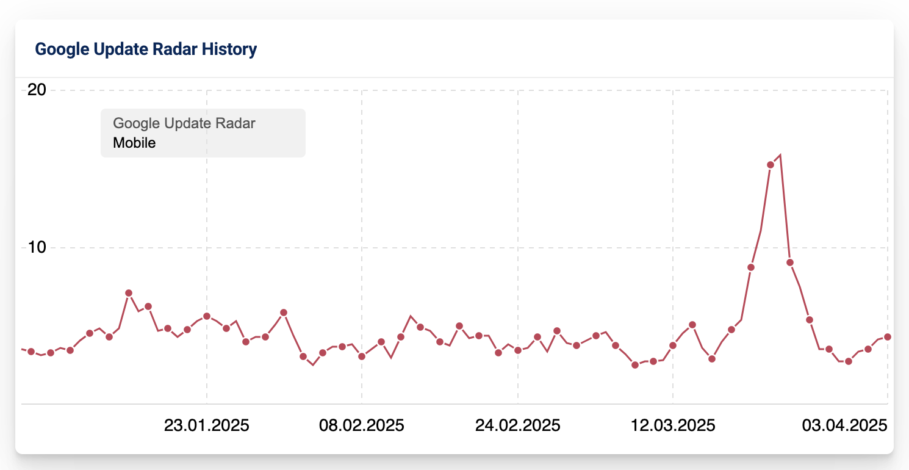Screen dimensions: 909x470
Task: Click the 08.02.2025 x-axis date label
Action: [362, 425]
